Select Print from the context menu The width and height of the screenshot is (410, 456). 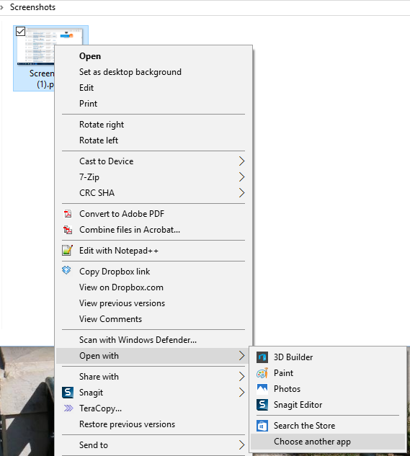coord(153,104)
